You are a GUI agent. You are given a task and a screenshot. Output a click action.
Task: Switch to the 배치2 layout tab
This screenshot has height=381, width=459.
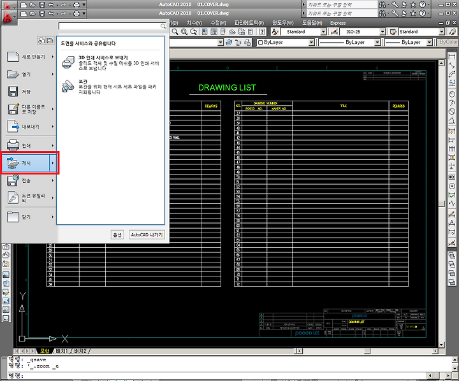point(80,351)
